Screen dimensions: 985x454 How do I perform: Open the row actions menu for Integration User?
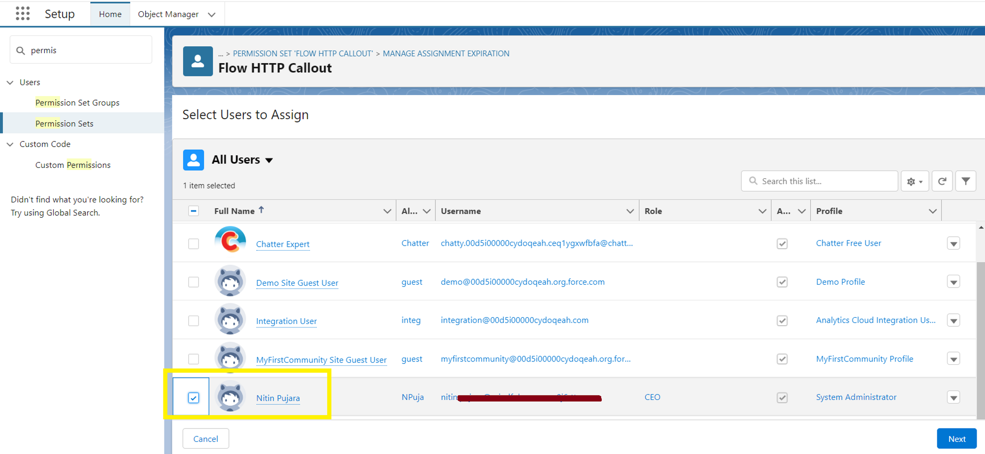pyautogui.click(x=953, y=320)
